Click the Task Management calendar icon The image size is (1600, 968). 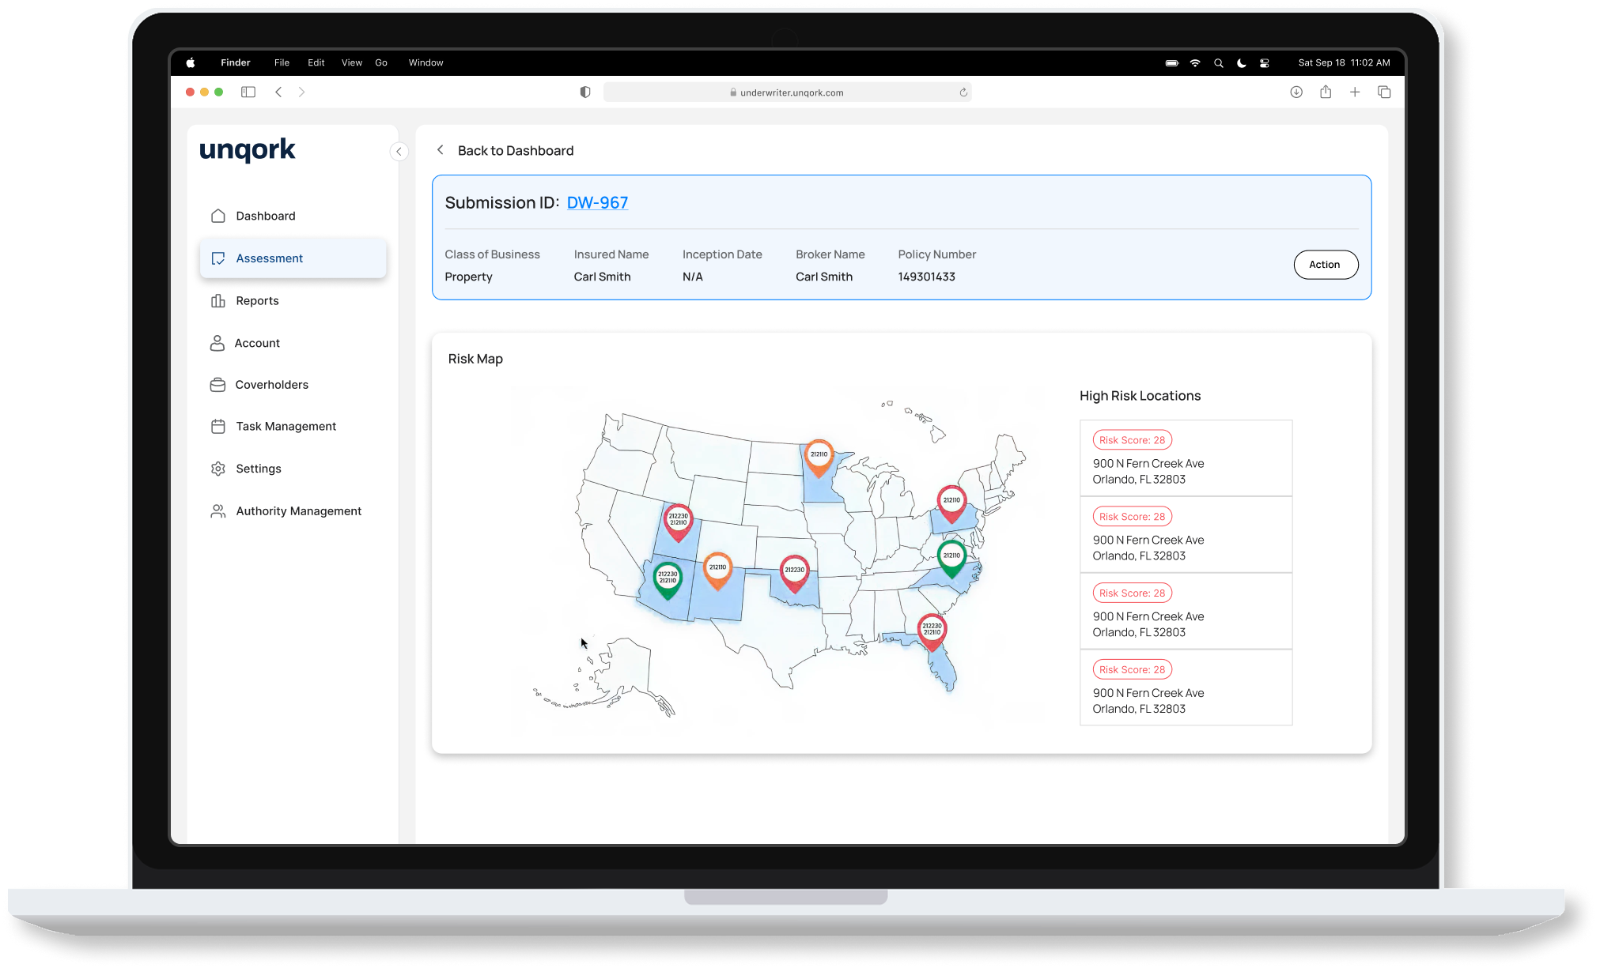pos(218,427)
